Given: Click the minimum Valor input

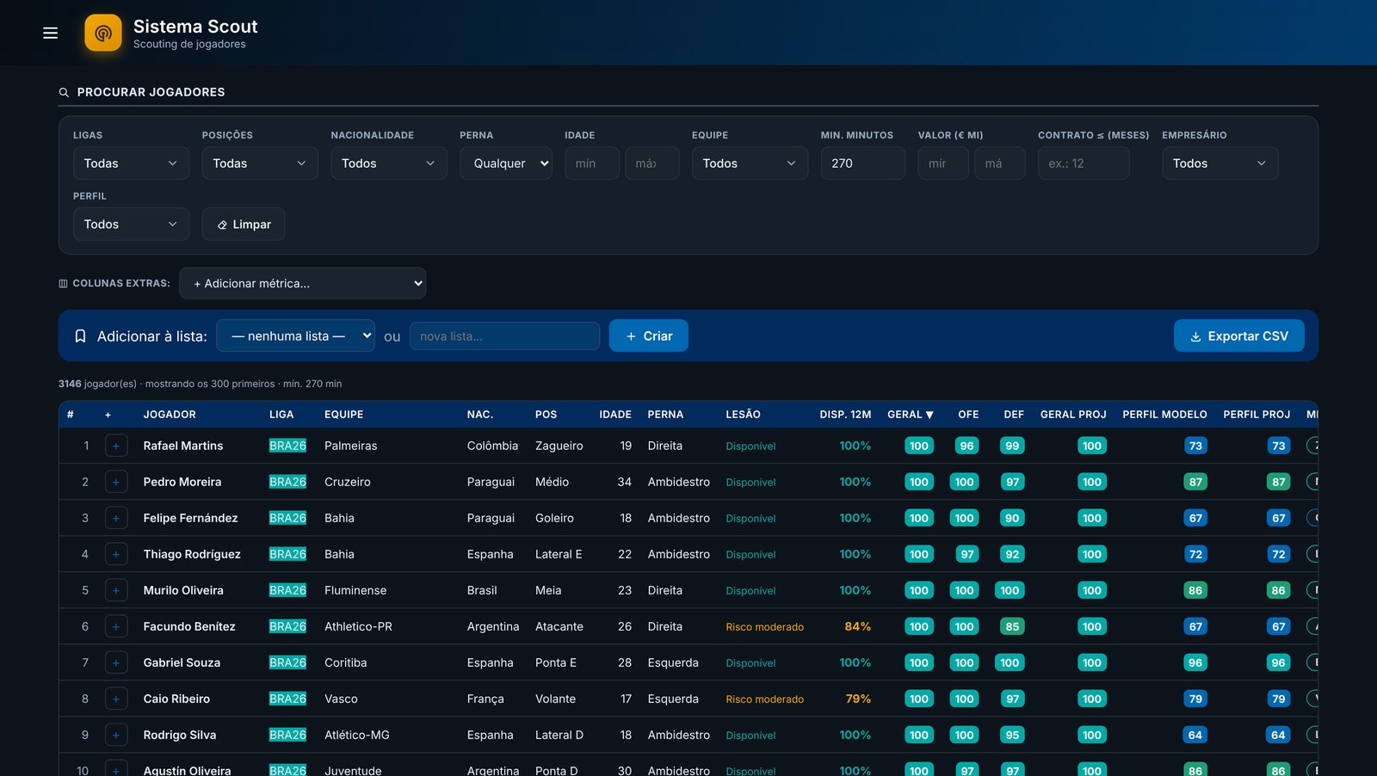Looking at the screenshot, I should pos(943,163).
